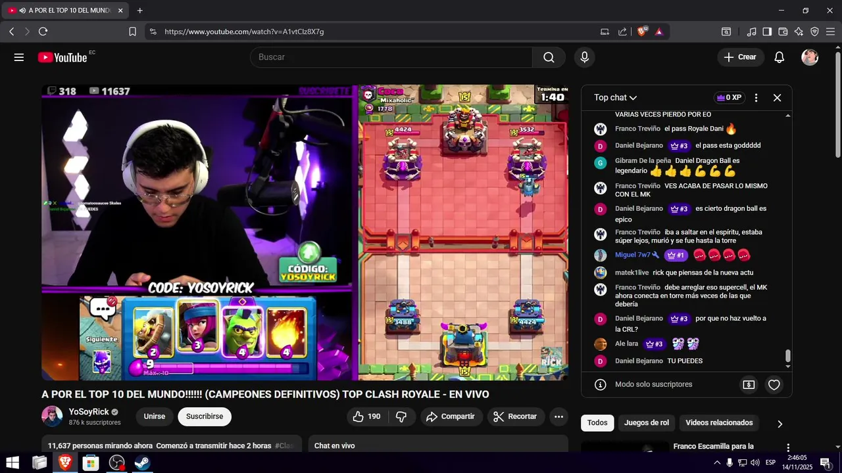Click chat author Gibram De la peña
842x473 pixels.
(643, 160)
